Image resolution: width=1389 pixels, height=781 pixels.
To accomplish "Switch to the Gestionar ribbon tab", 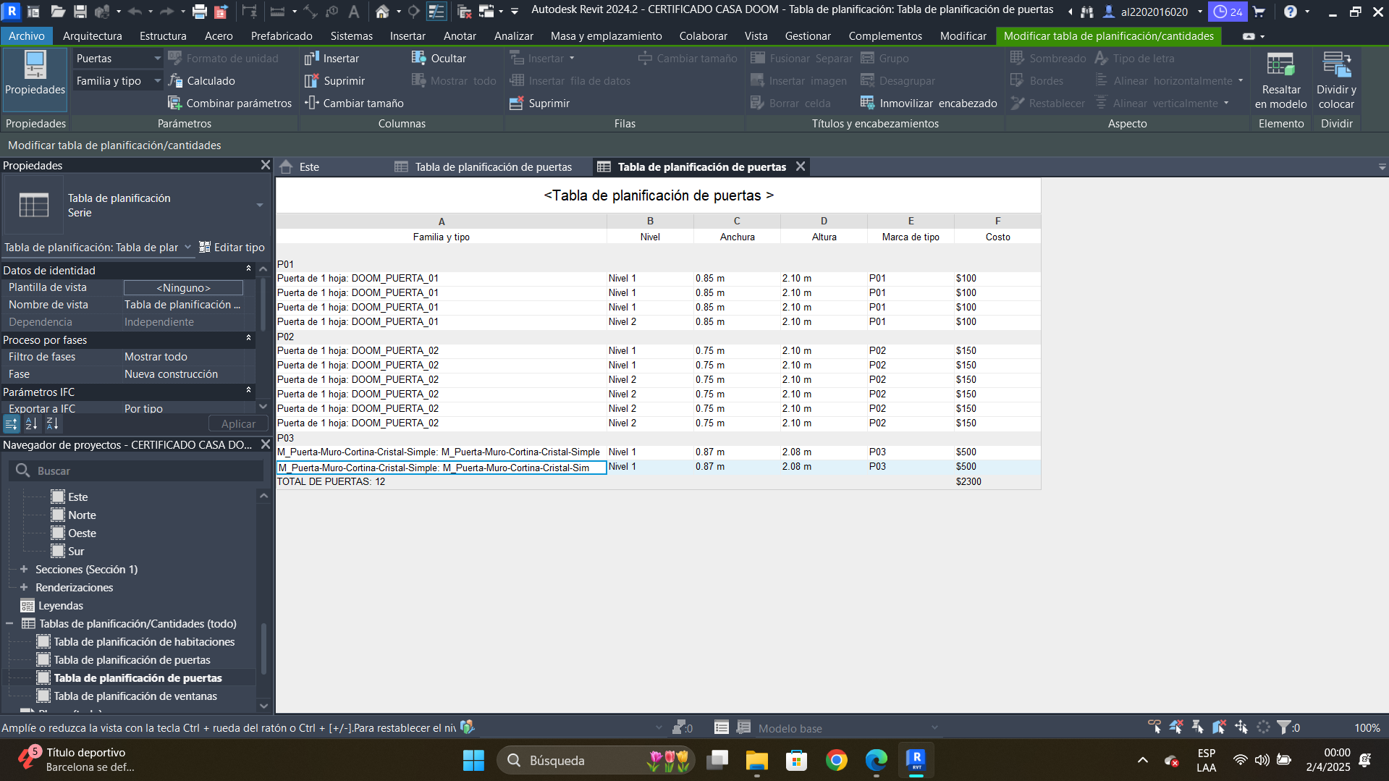I will pyautogui.click(x=808, y=36).
